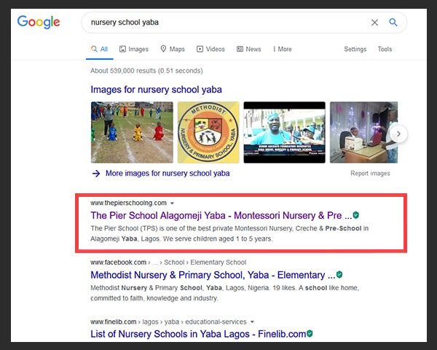Screen dimensions: 437x350
Task: Click green shield badge beside Finelib result
Action: click(310, 333)
